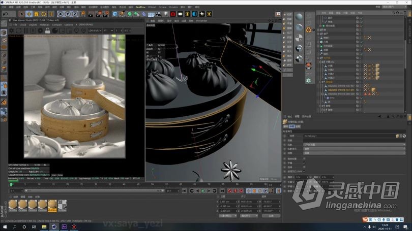Open the PT kernel dropdown in Live Viewer
Viewport: 412px width, 231px height.
[x=108, y=30]
